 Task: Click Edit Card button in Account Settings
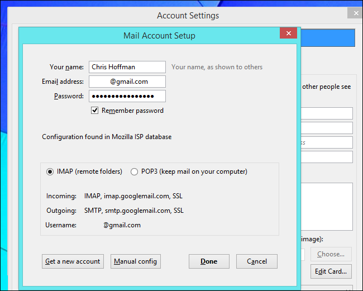point(331,271)
